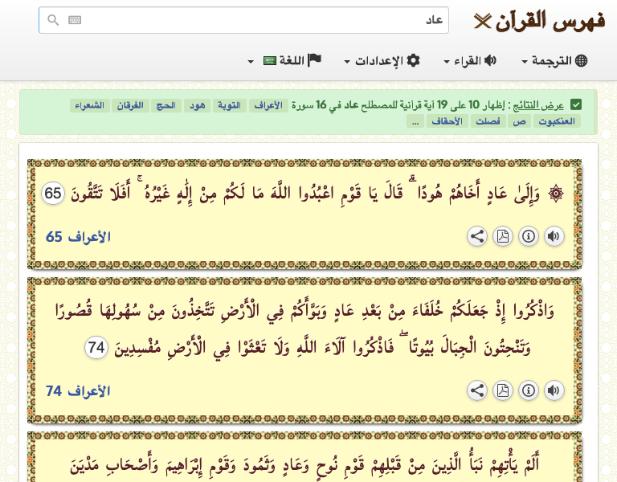The height and width of the screenshot is (482, 617).
Task: Play audio for verse Al-A'raf 74
Action: (x=554, y=390)
